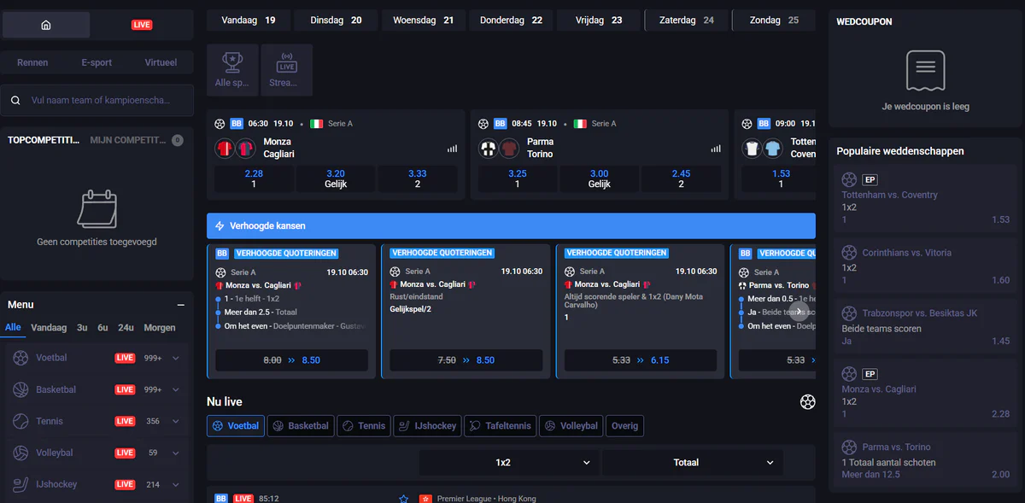The height and width of the screenshot is (503, 1025).
Task: Open Monza vs. Cagliari popular bet
Action: tap(926, 395)
